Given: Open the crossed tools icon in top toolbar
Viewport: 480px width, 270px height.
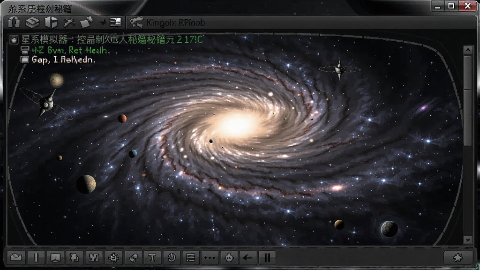Looking at the screenshot, I should click(69, 22).
